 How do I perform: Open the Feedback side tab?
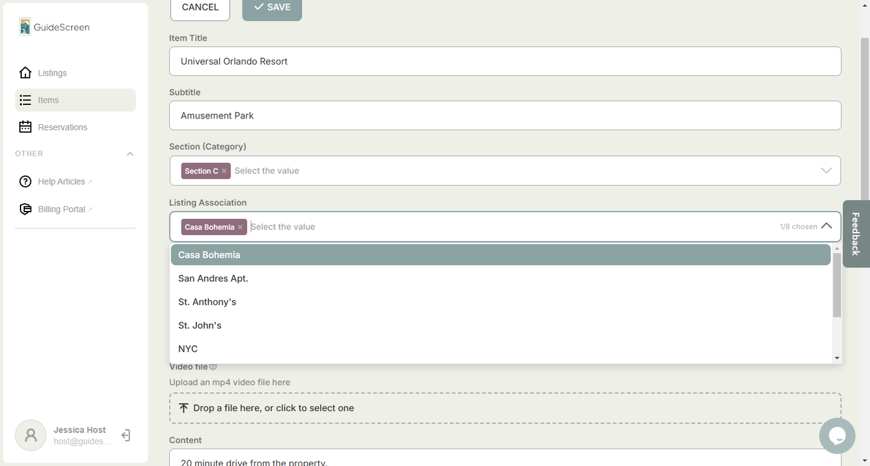pyautogui.click(x=856, y=234)
